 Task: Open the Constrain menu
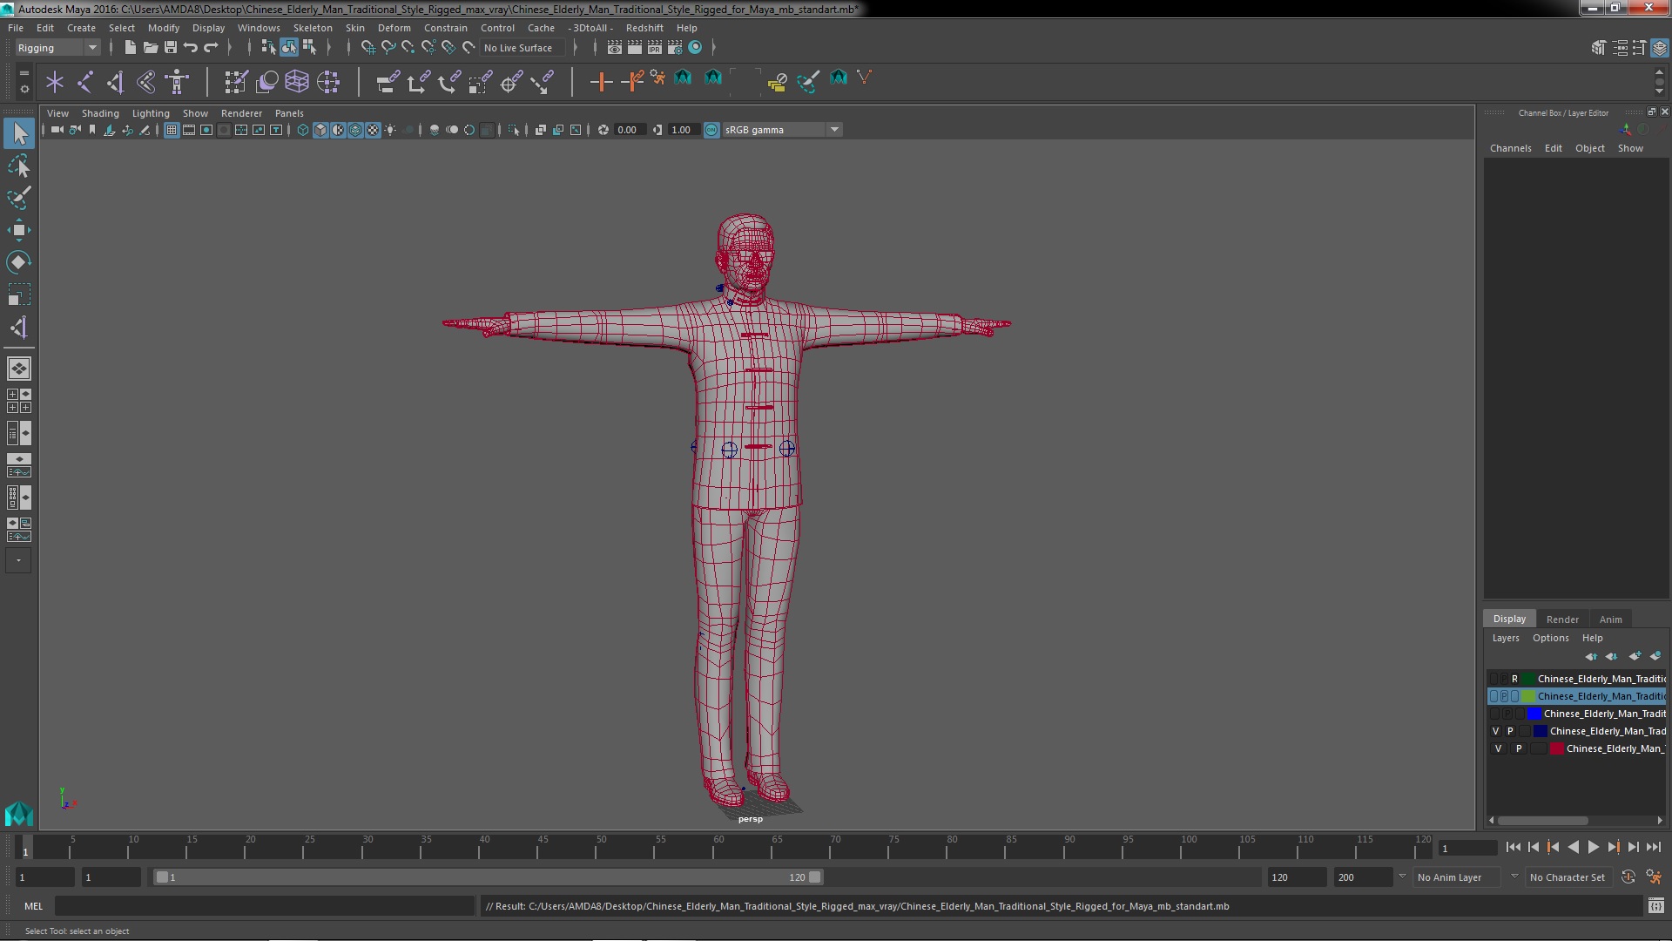point(445,28)
